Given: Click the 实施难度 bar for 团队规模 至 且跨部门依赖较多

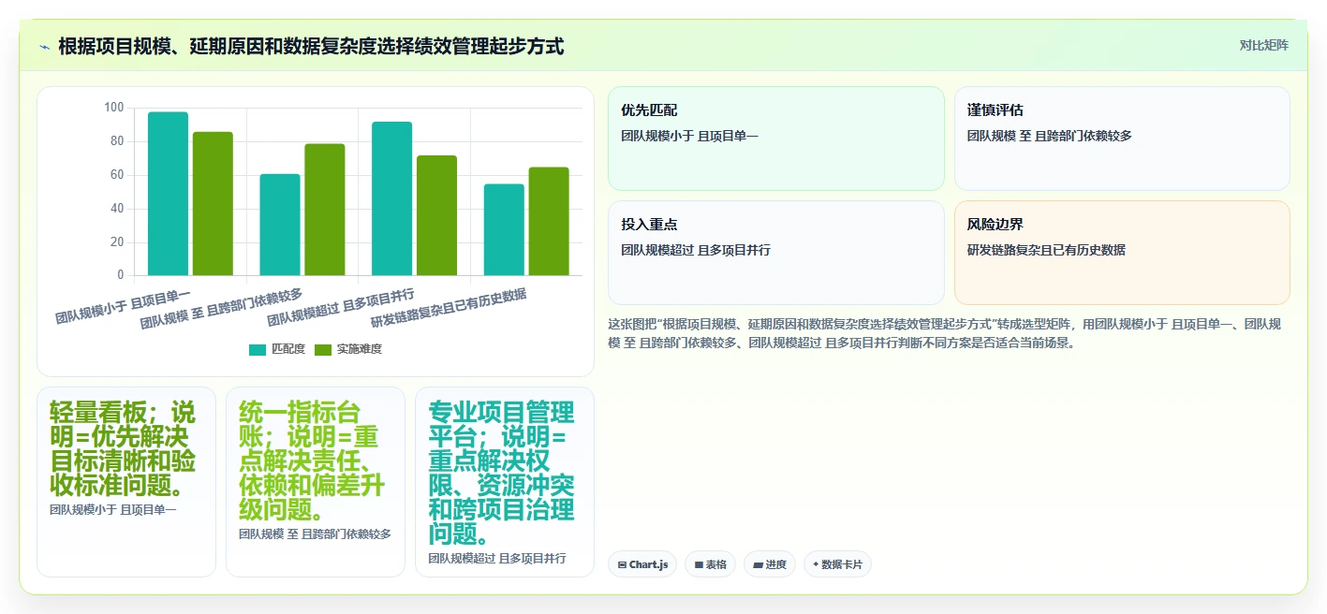Looking at the screenshot, I should pos(325,210).
